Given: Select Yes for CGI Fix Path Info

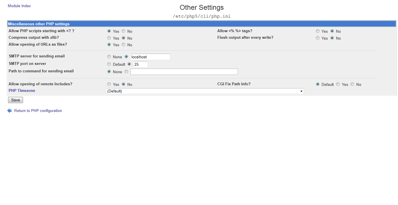Looking at the screenshot, I should (x=338, y=84).
